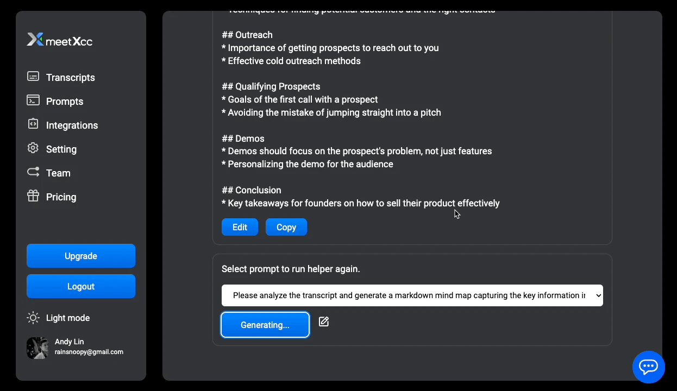Image resolution: width=677 pixels, height=391 pixels.
Task: Open the chat support bubble
Action: (x=649, y=367)
